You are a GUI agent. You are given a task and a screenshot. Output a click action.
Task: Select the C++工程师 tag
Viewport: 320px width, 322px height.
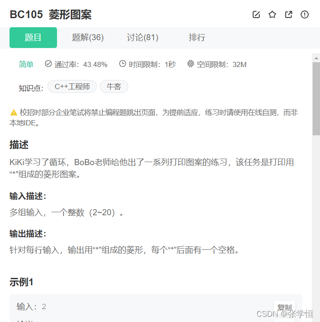(72, 86)
